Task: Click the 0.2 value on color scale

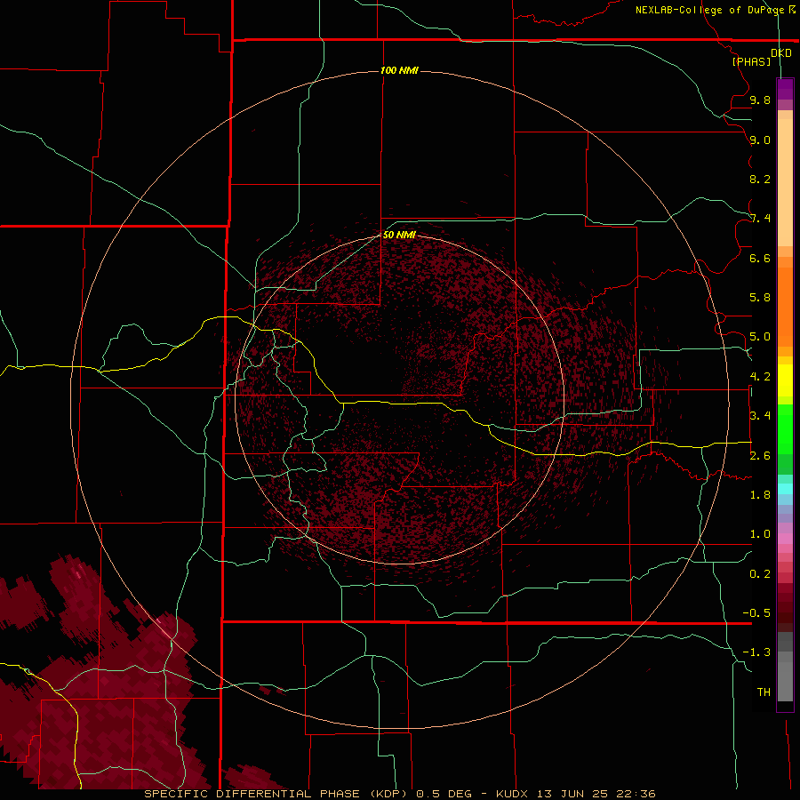Action: coord(760,574)
